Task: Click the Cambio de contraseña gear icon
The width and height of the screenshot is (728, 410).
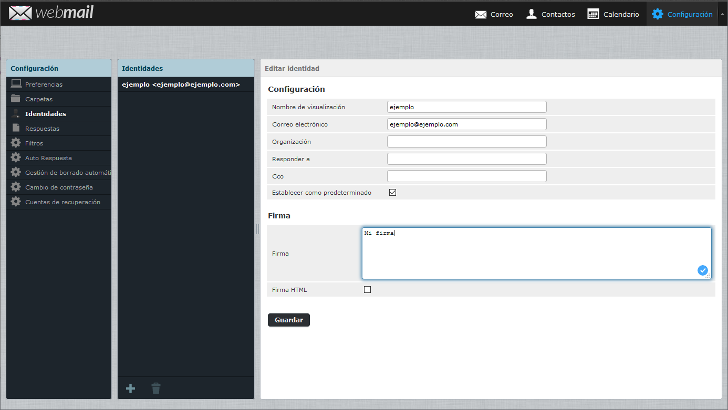Action: tap(16, 187)
